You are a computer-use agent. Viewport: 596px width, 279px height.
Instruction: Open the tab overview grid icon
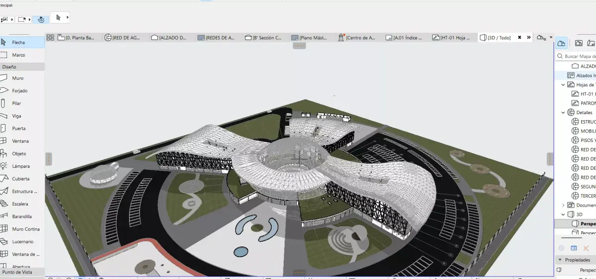(50, 37)
